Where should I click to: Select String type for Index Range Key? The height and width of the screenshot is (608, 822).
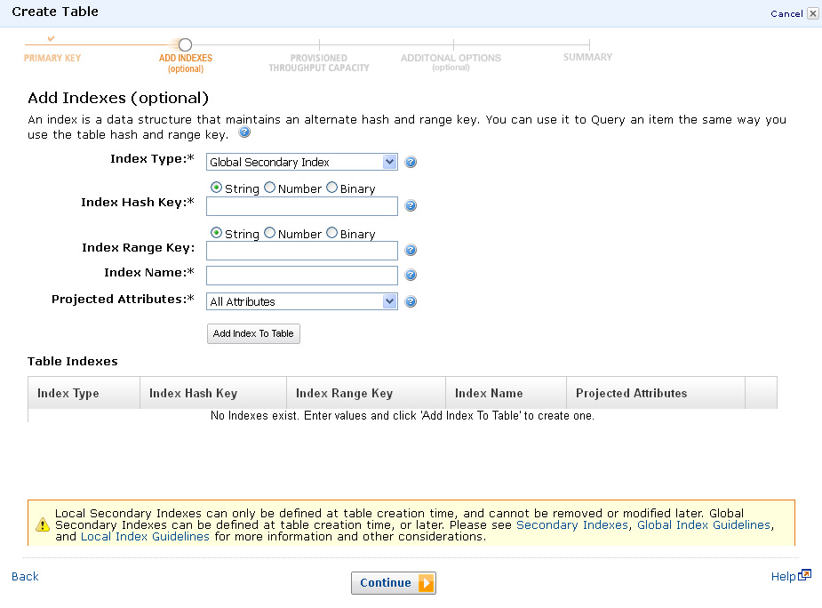[x=216, y=232]
